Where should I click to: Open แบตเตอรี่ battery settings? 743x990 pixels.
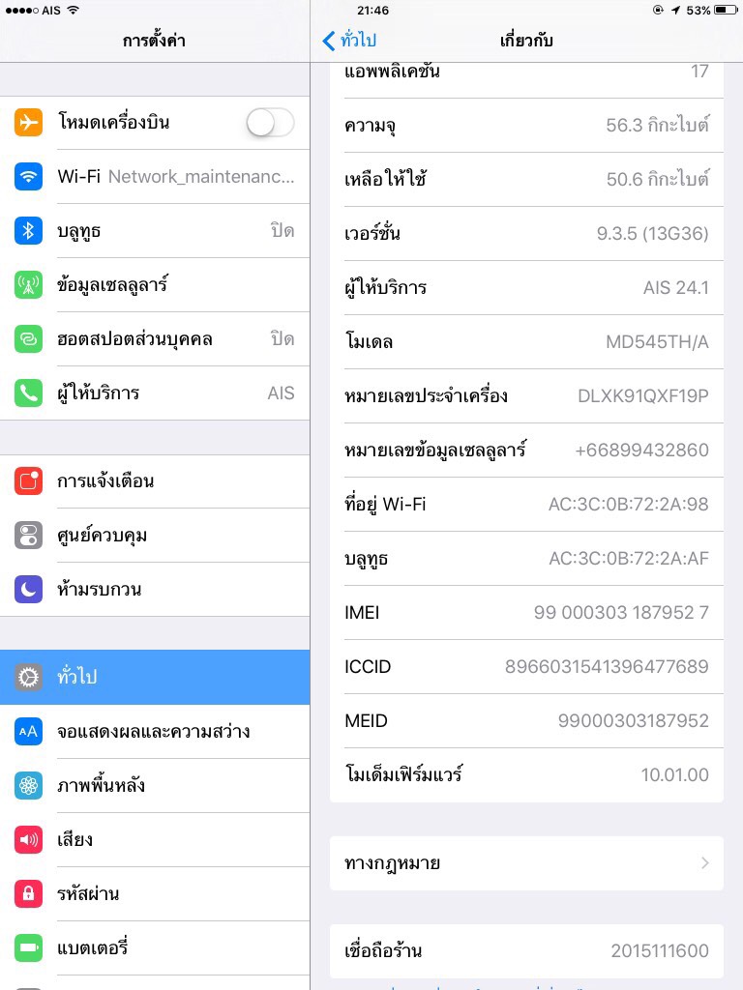click(x=155, y=947)
